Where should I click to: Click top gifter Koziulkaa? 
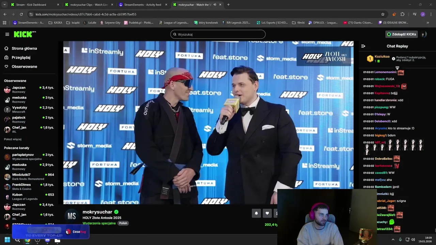pyautogui.click(x=382, y=56)
